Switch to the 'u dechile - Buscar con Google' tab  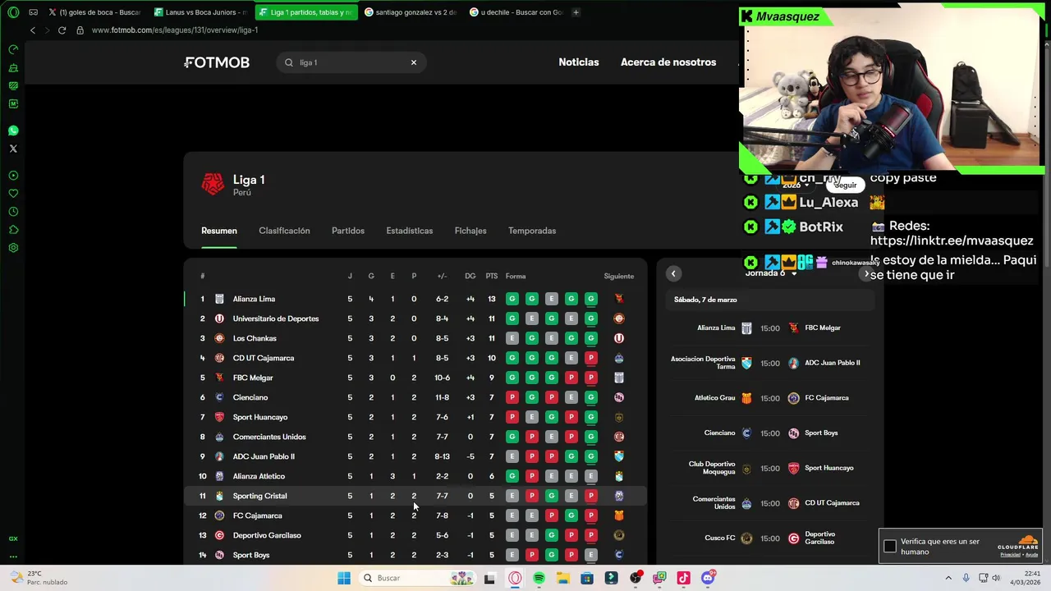point(516,12)
